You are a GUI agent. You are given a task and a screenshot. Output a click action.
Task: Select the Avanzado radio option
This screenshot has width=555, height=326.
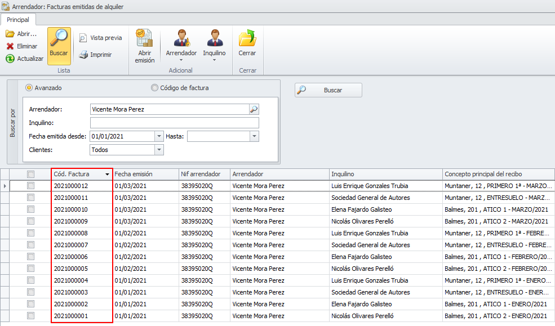[x=29, y=88]
